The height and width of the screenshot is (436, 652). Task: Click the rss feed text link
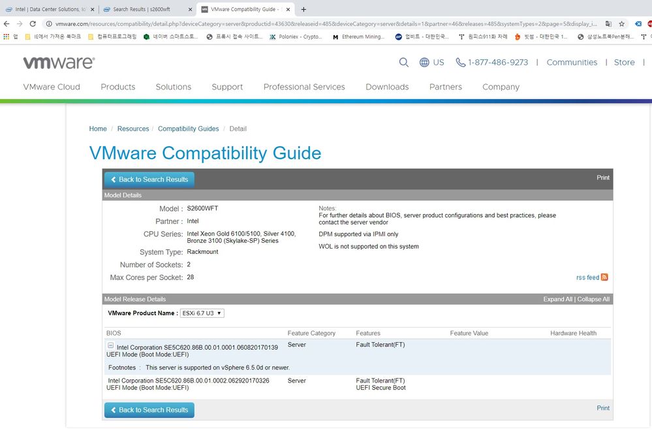coord(587,277)
